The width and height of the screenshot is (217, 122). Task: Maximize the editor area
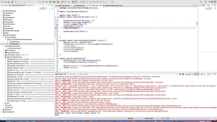pyautogui.click(x=196, y=5)
